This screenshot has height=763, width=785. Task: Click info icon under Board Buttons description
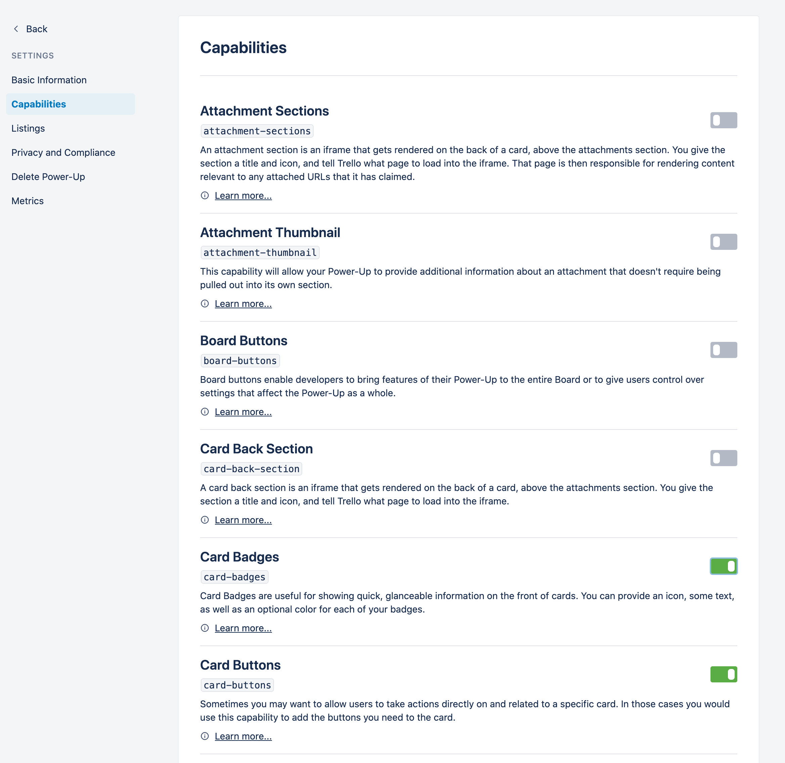pyautogui.click(x=205, y=412)
